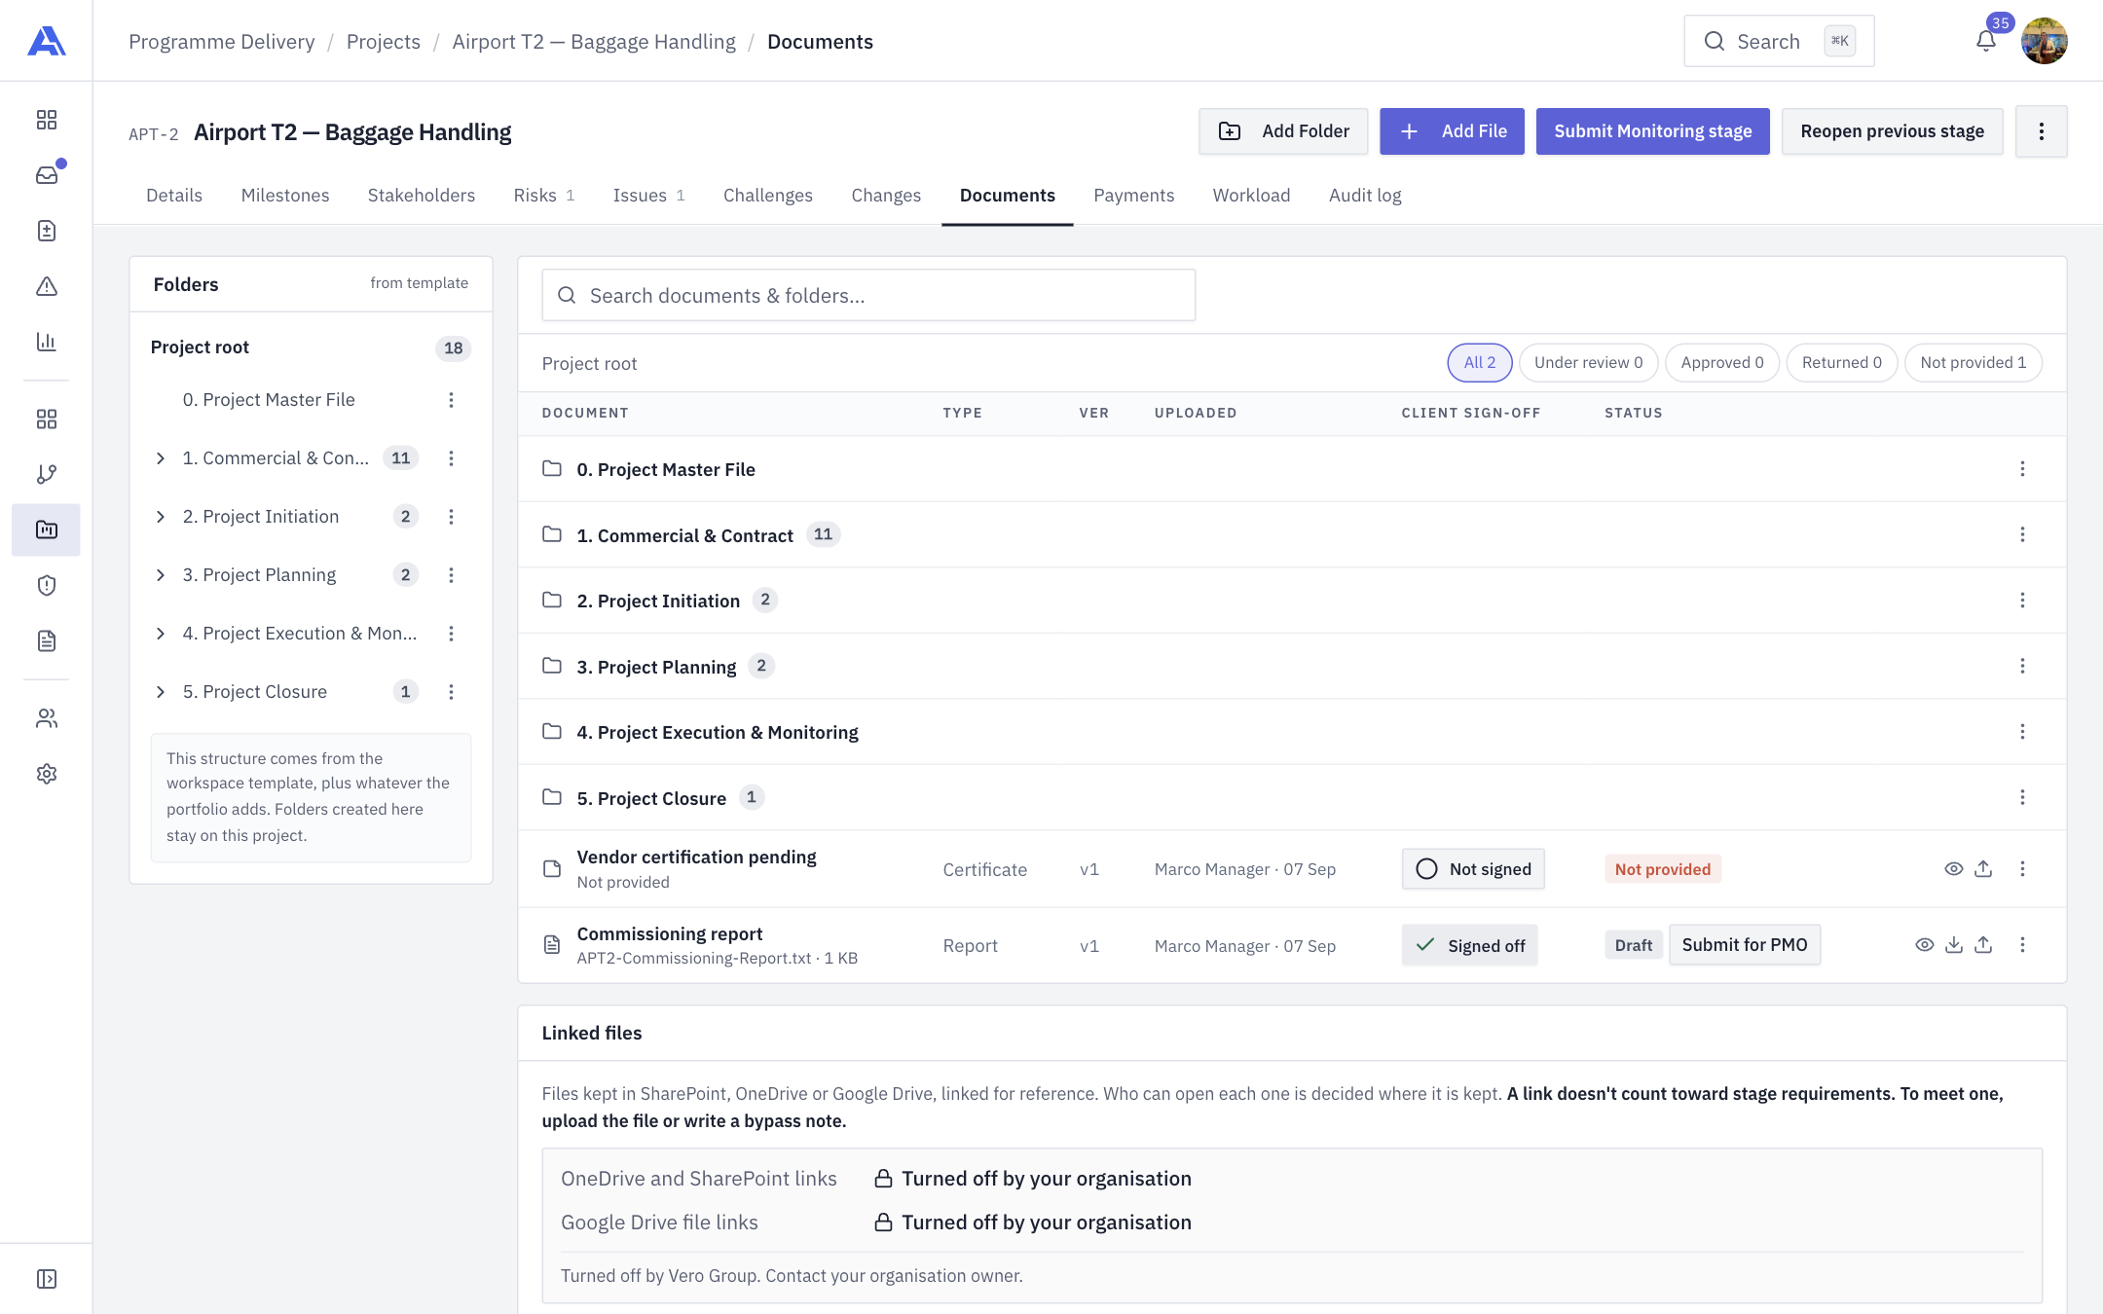The image size is (2103, 1314).
Task: Switch to the Payments tab
Action: pyautogui.click(x=1134, y=196)
